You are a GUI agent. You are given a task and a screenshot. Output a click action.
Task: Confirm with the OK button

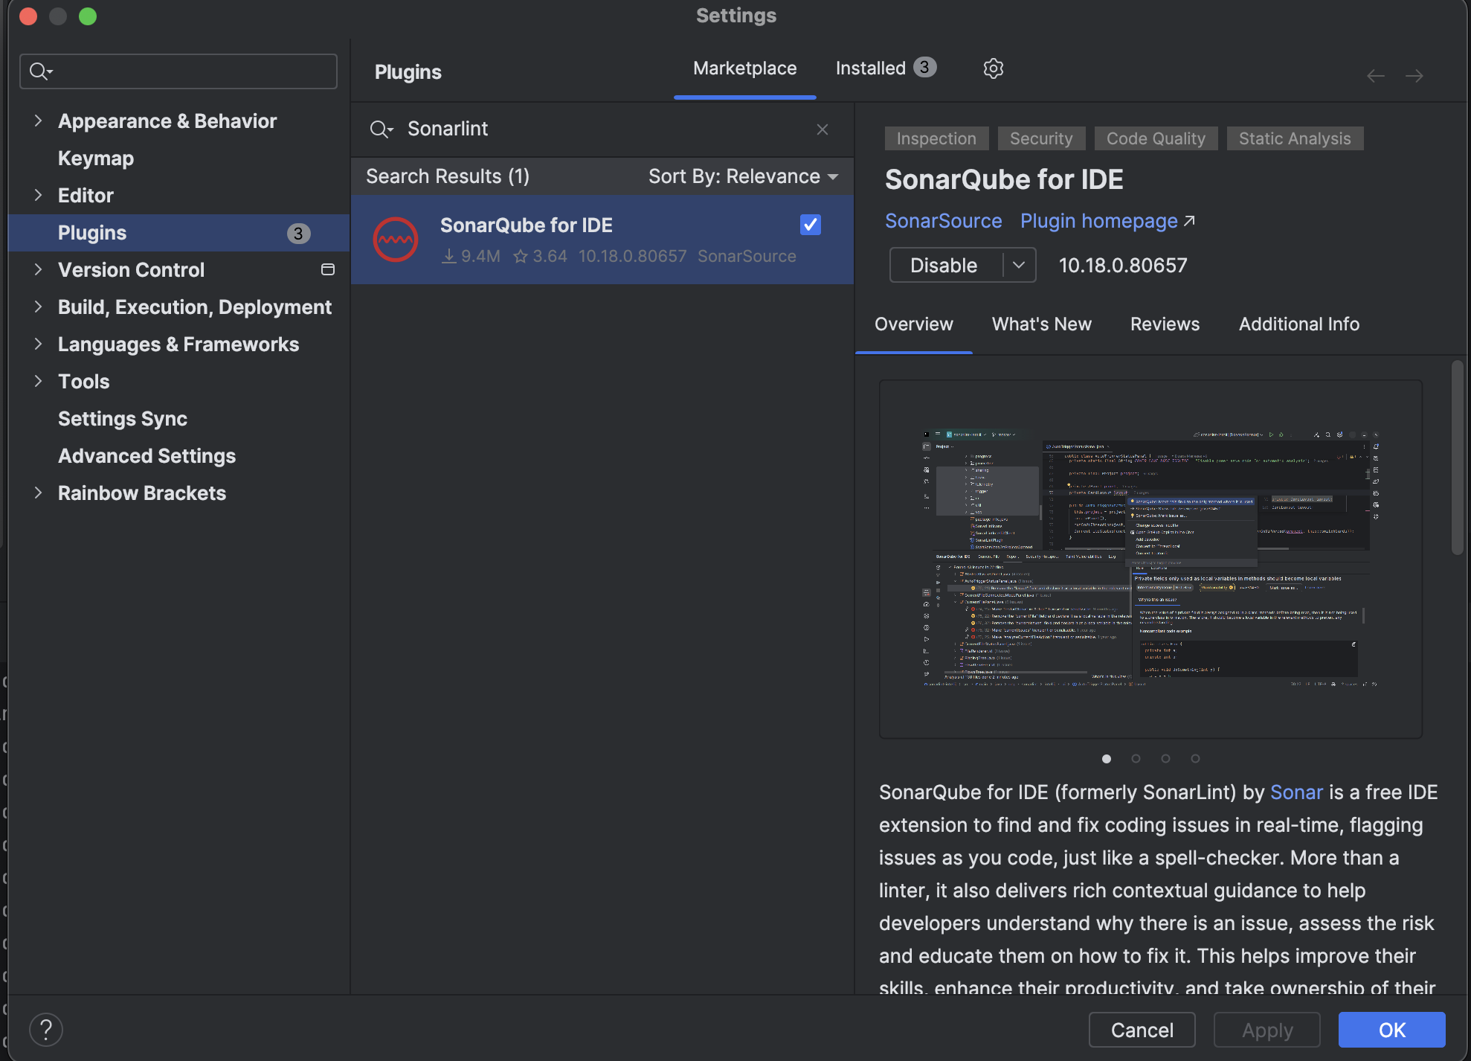[1391, 1030]
